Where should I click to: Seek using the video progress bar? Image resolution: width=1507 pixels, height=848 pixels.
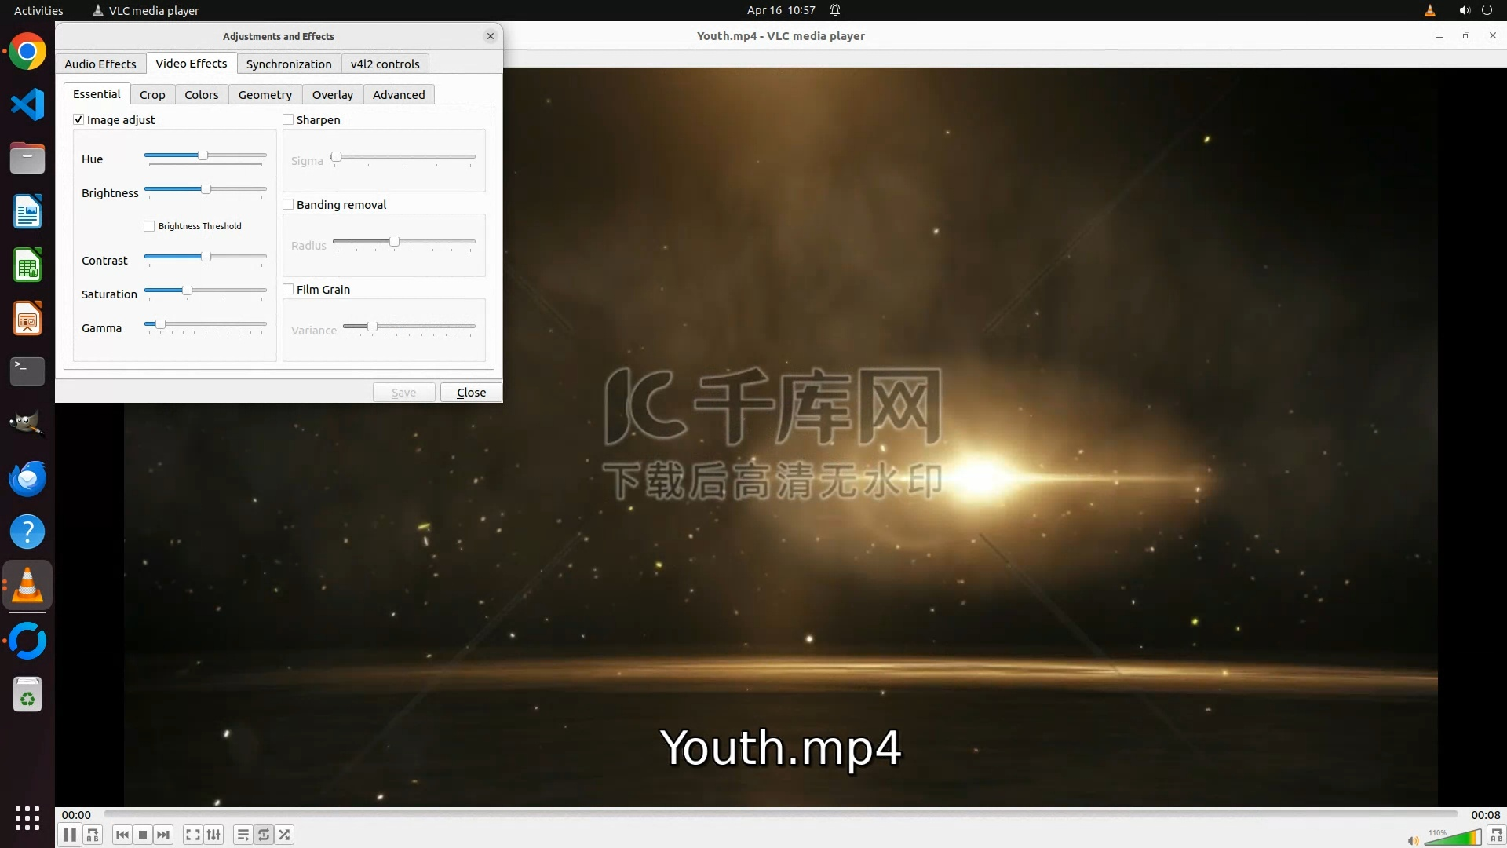point(780,814)
